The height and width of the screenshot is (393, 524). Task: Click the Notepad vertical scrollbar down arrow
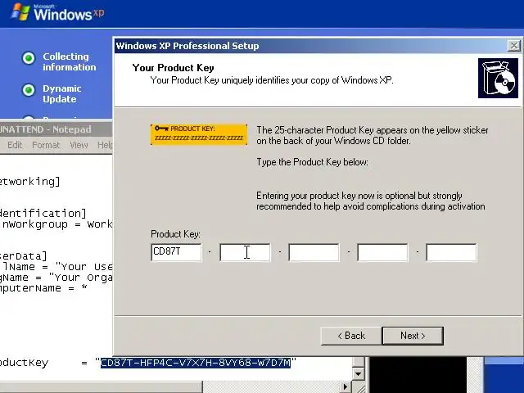pyautogui.click(x=359, y=373)
